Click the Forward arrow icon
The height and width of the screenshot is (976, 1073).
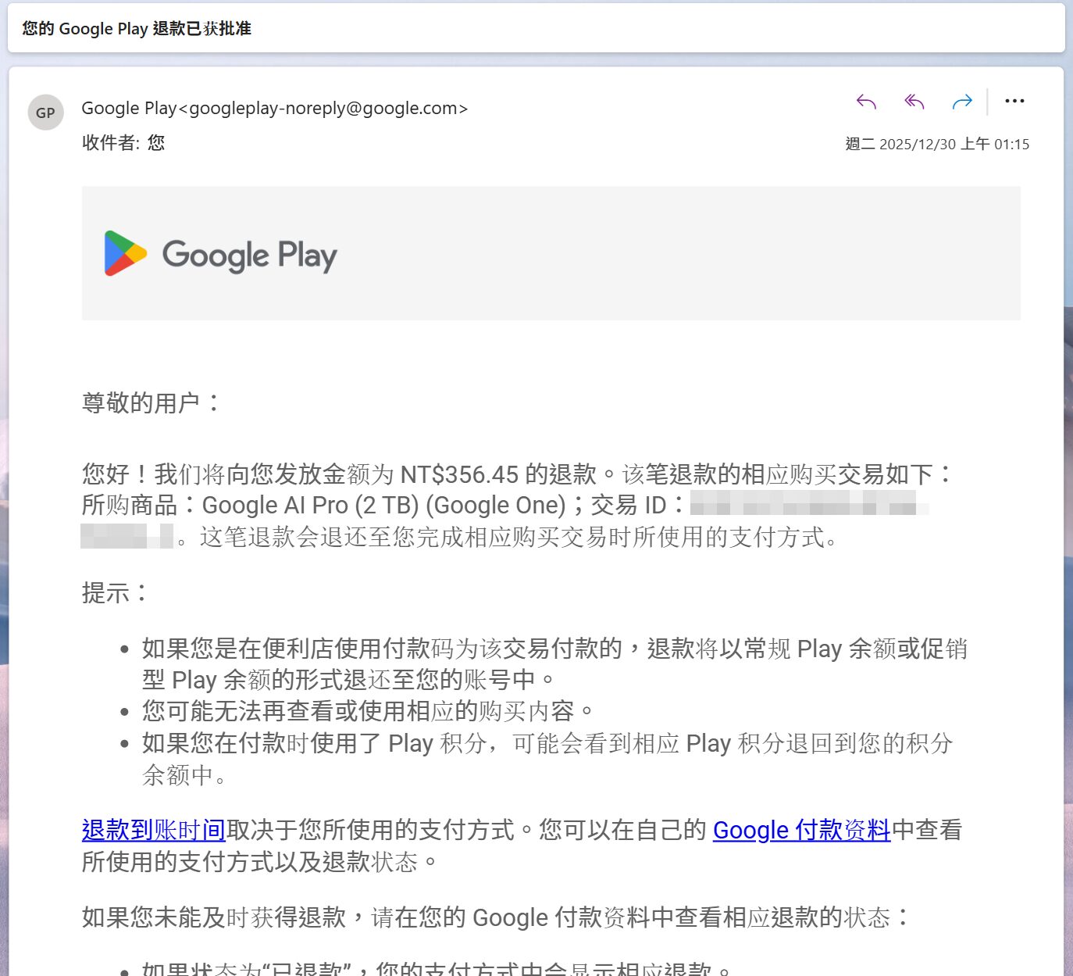pos(962,102)
